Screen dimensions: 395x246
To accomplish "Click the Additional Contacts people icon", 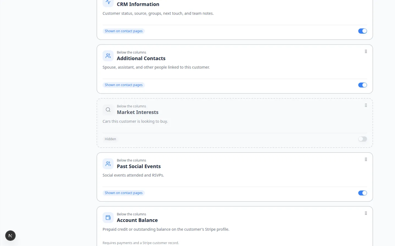I will (x=108, y=56).
